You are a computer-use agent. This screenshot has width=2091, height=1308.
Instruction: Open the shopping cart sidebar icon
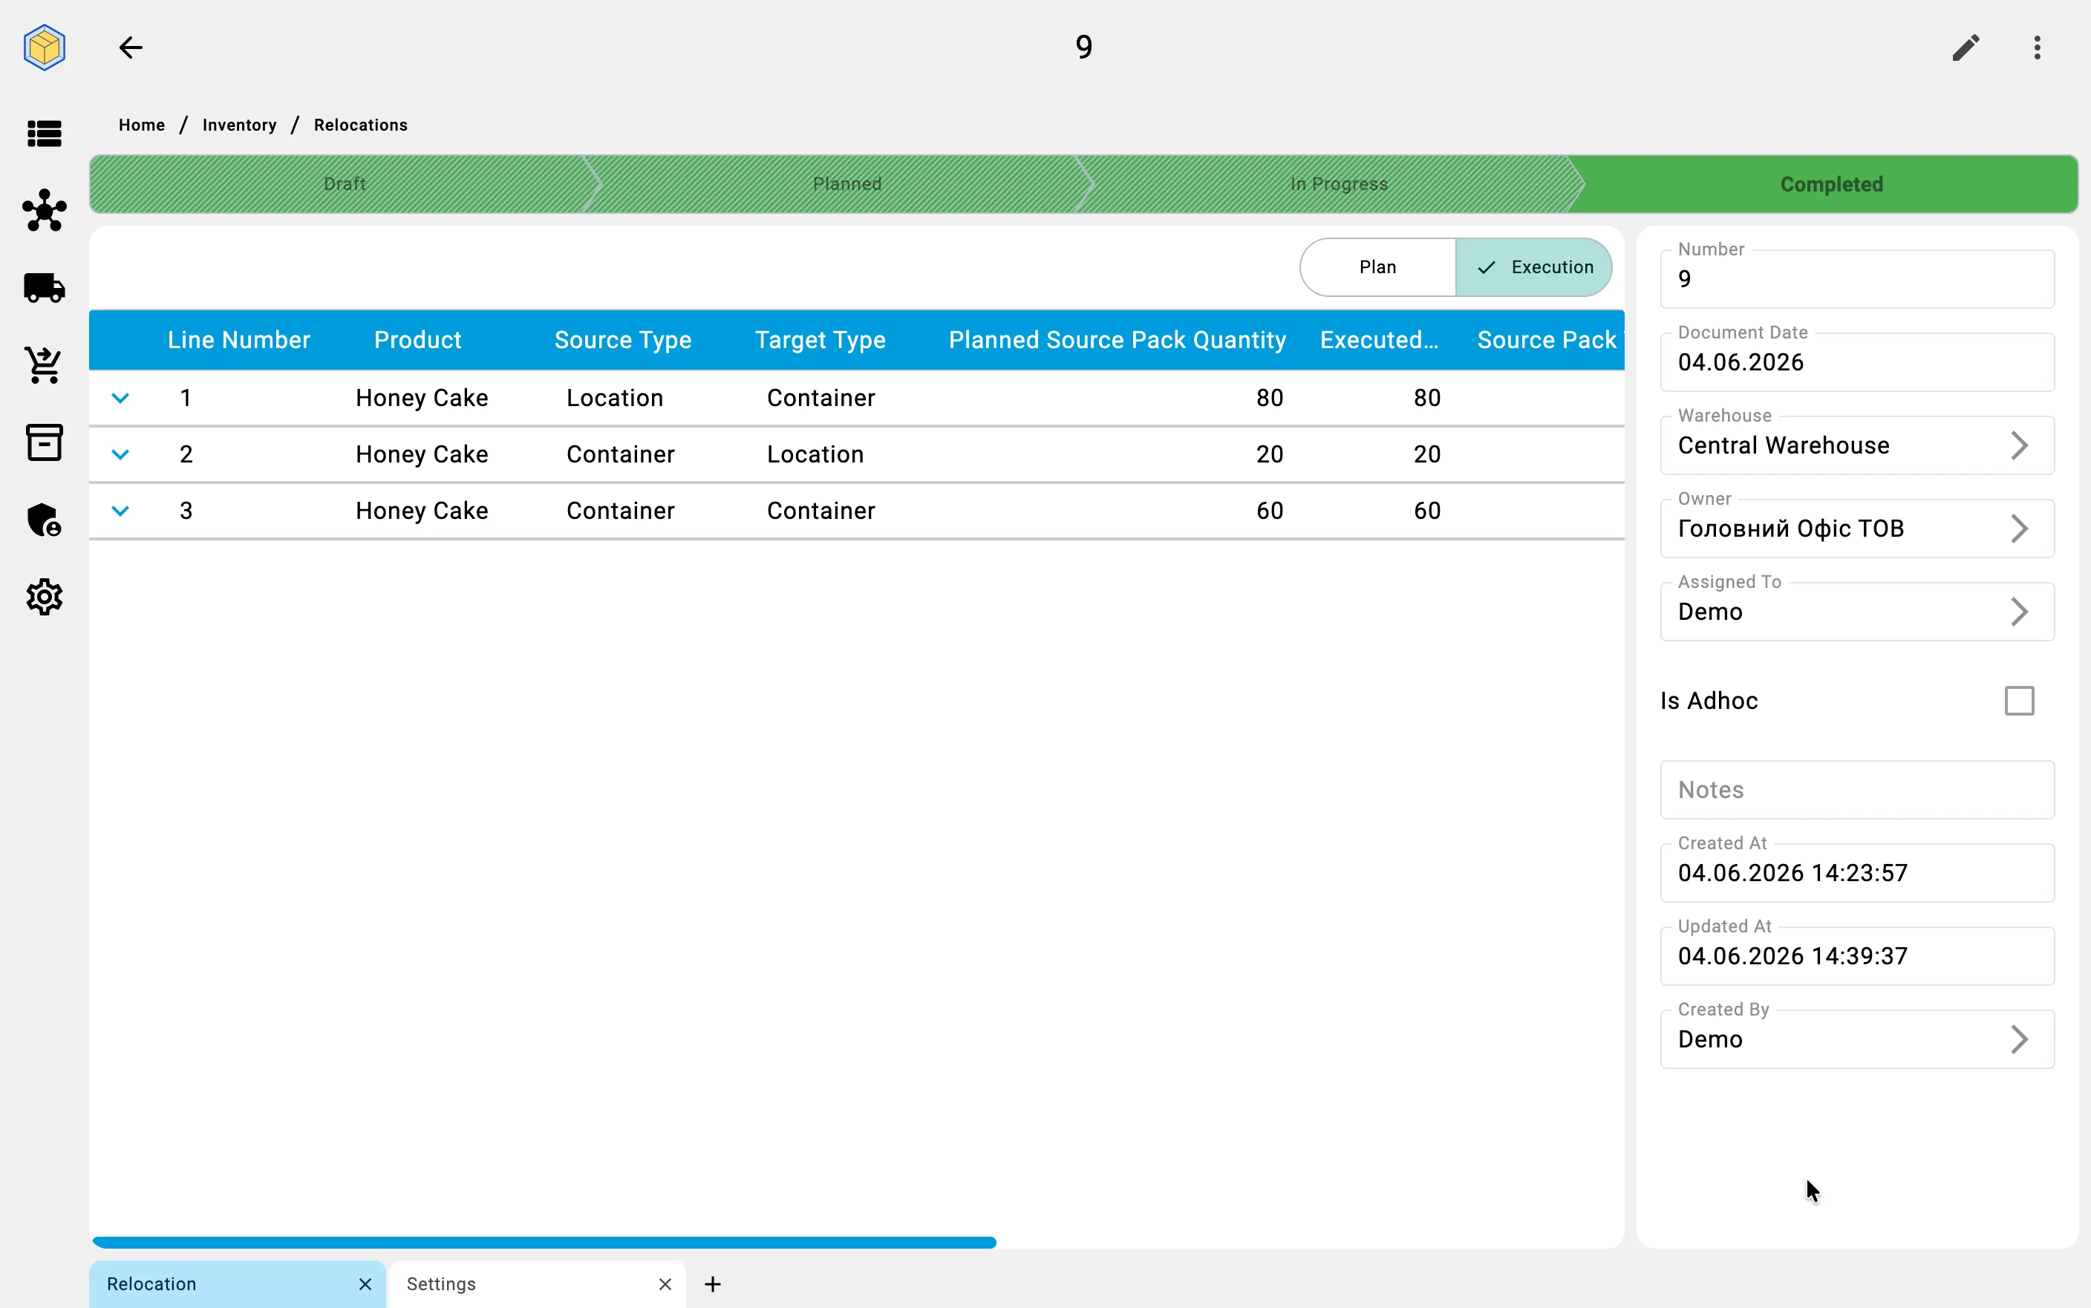click(44, 365)
